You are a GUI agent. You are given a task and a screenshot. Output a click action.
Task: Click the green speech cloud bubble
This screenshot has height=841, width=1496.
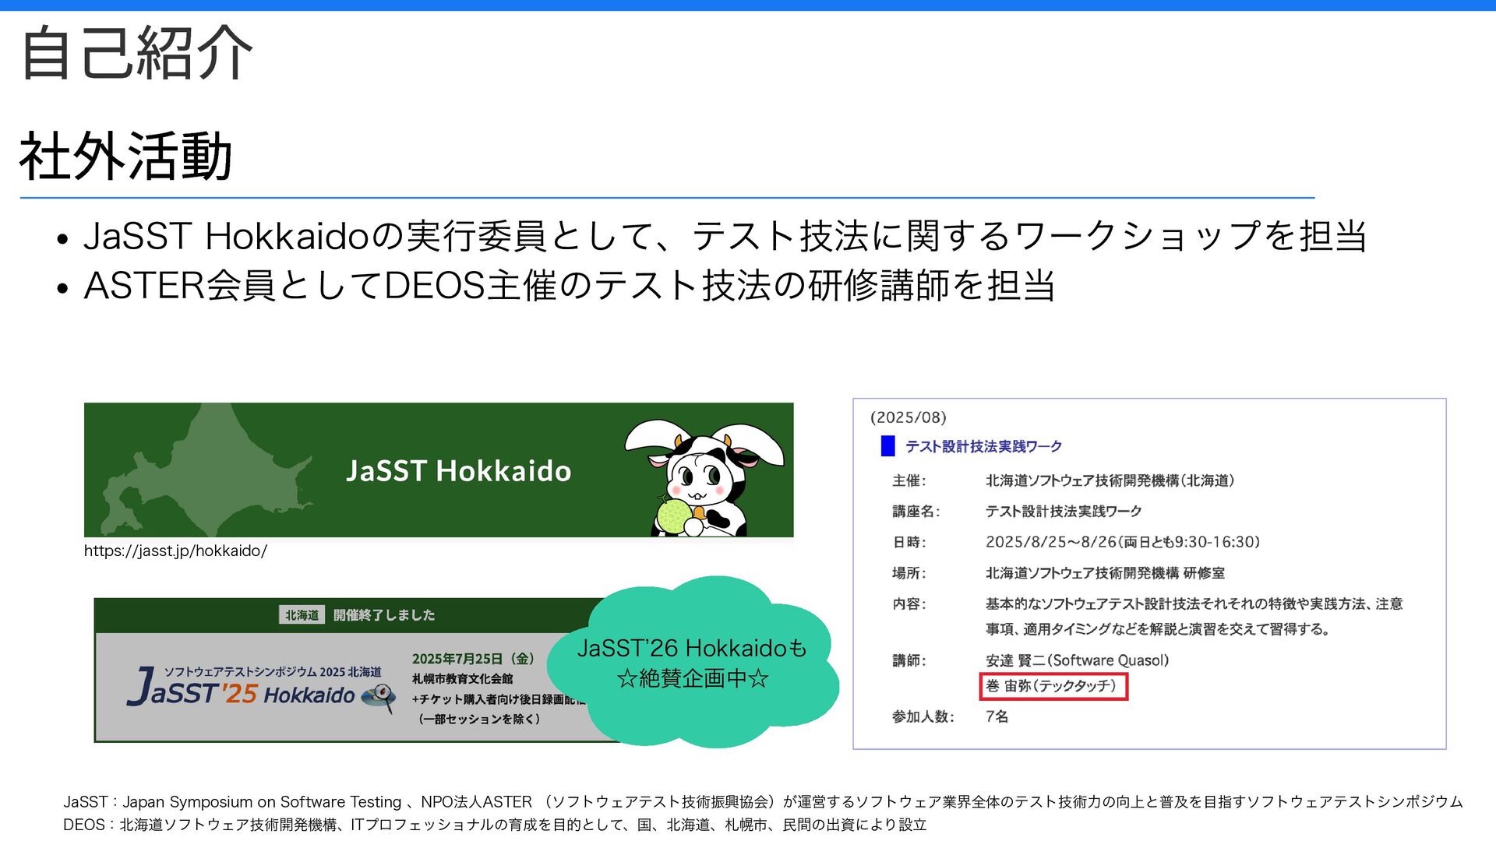pos(692,662)
